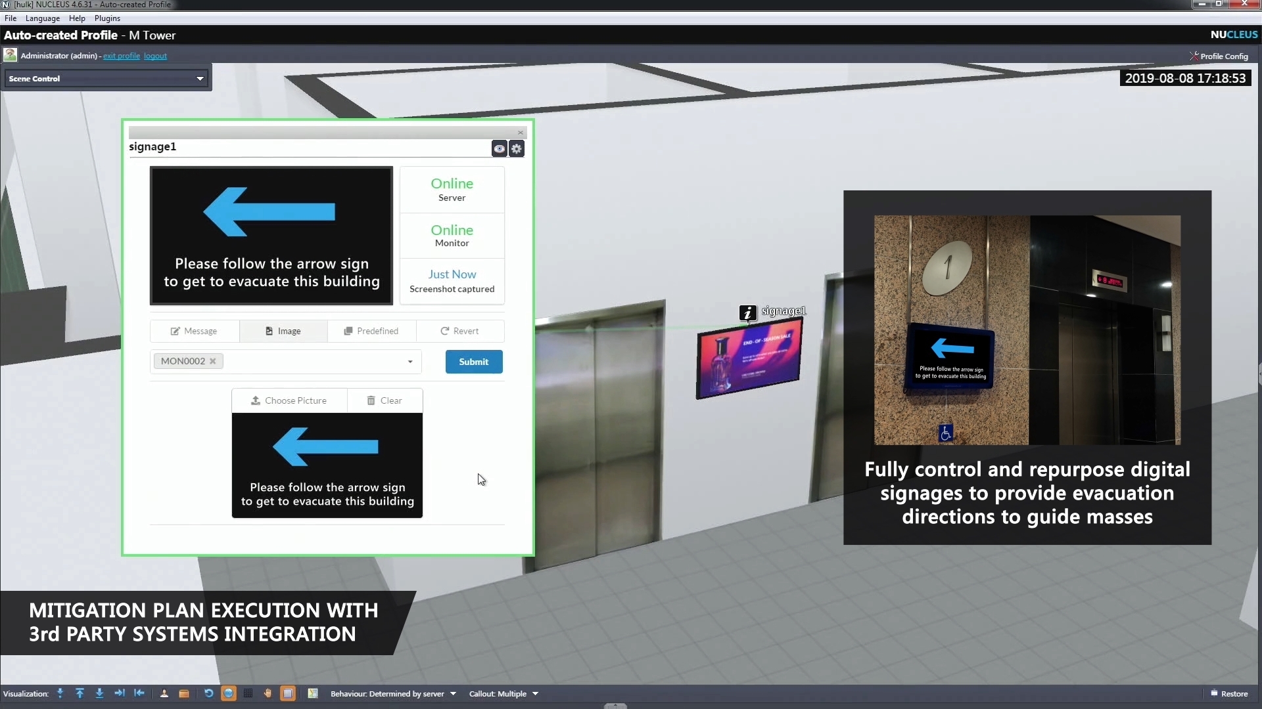Toggle the highlighted globe view icon

point(229,693)
